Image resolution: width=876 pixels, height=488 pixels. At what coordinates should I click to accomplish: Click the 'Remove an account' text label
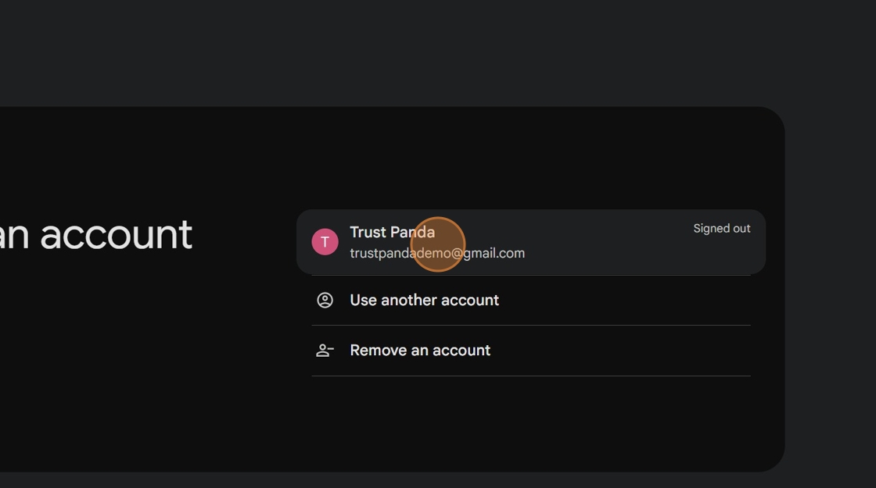(420, 351)
